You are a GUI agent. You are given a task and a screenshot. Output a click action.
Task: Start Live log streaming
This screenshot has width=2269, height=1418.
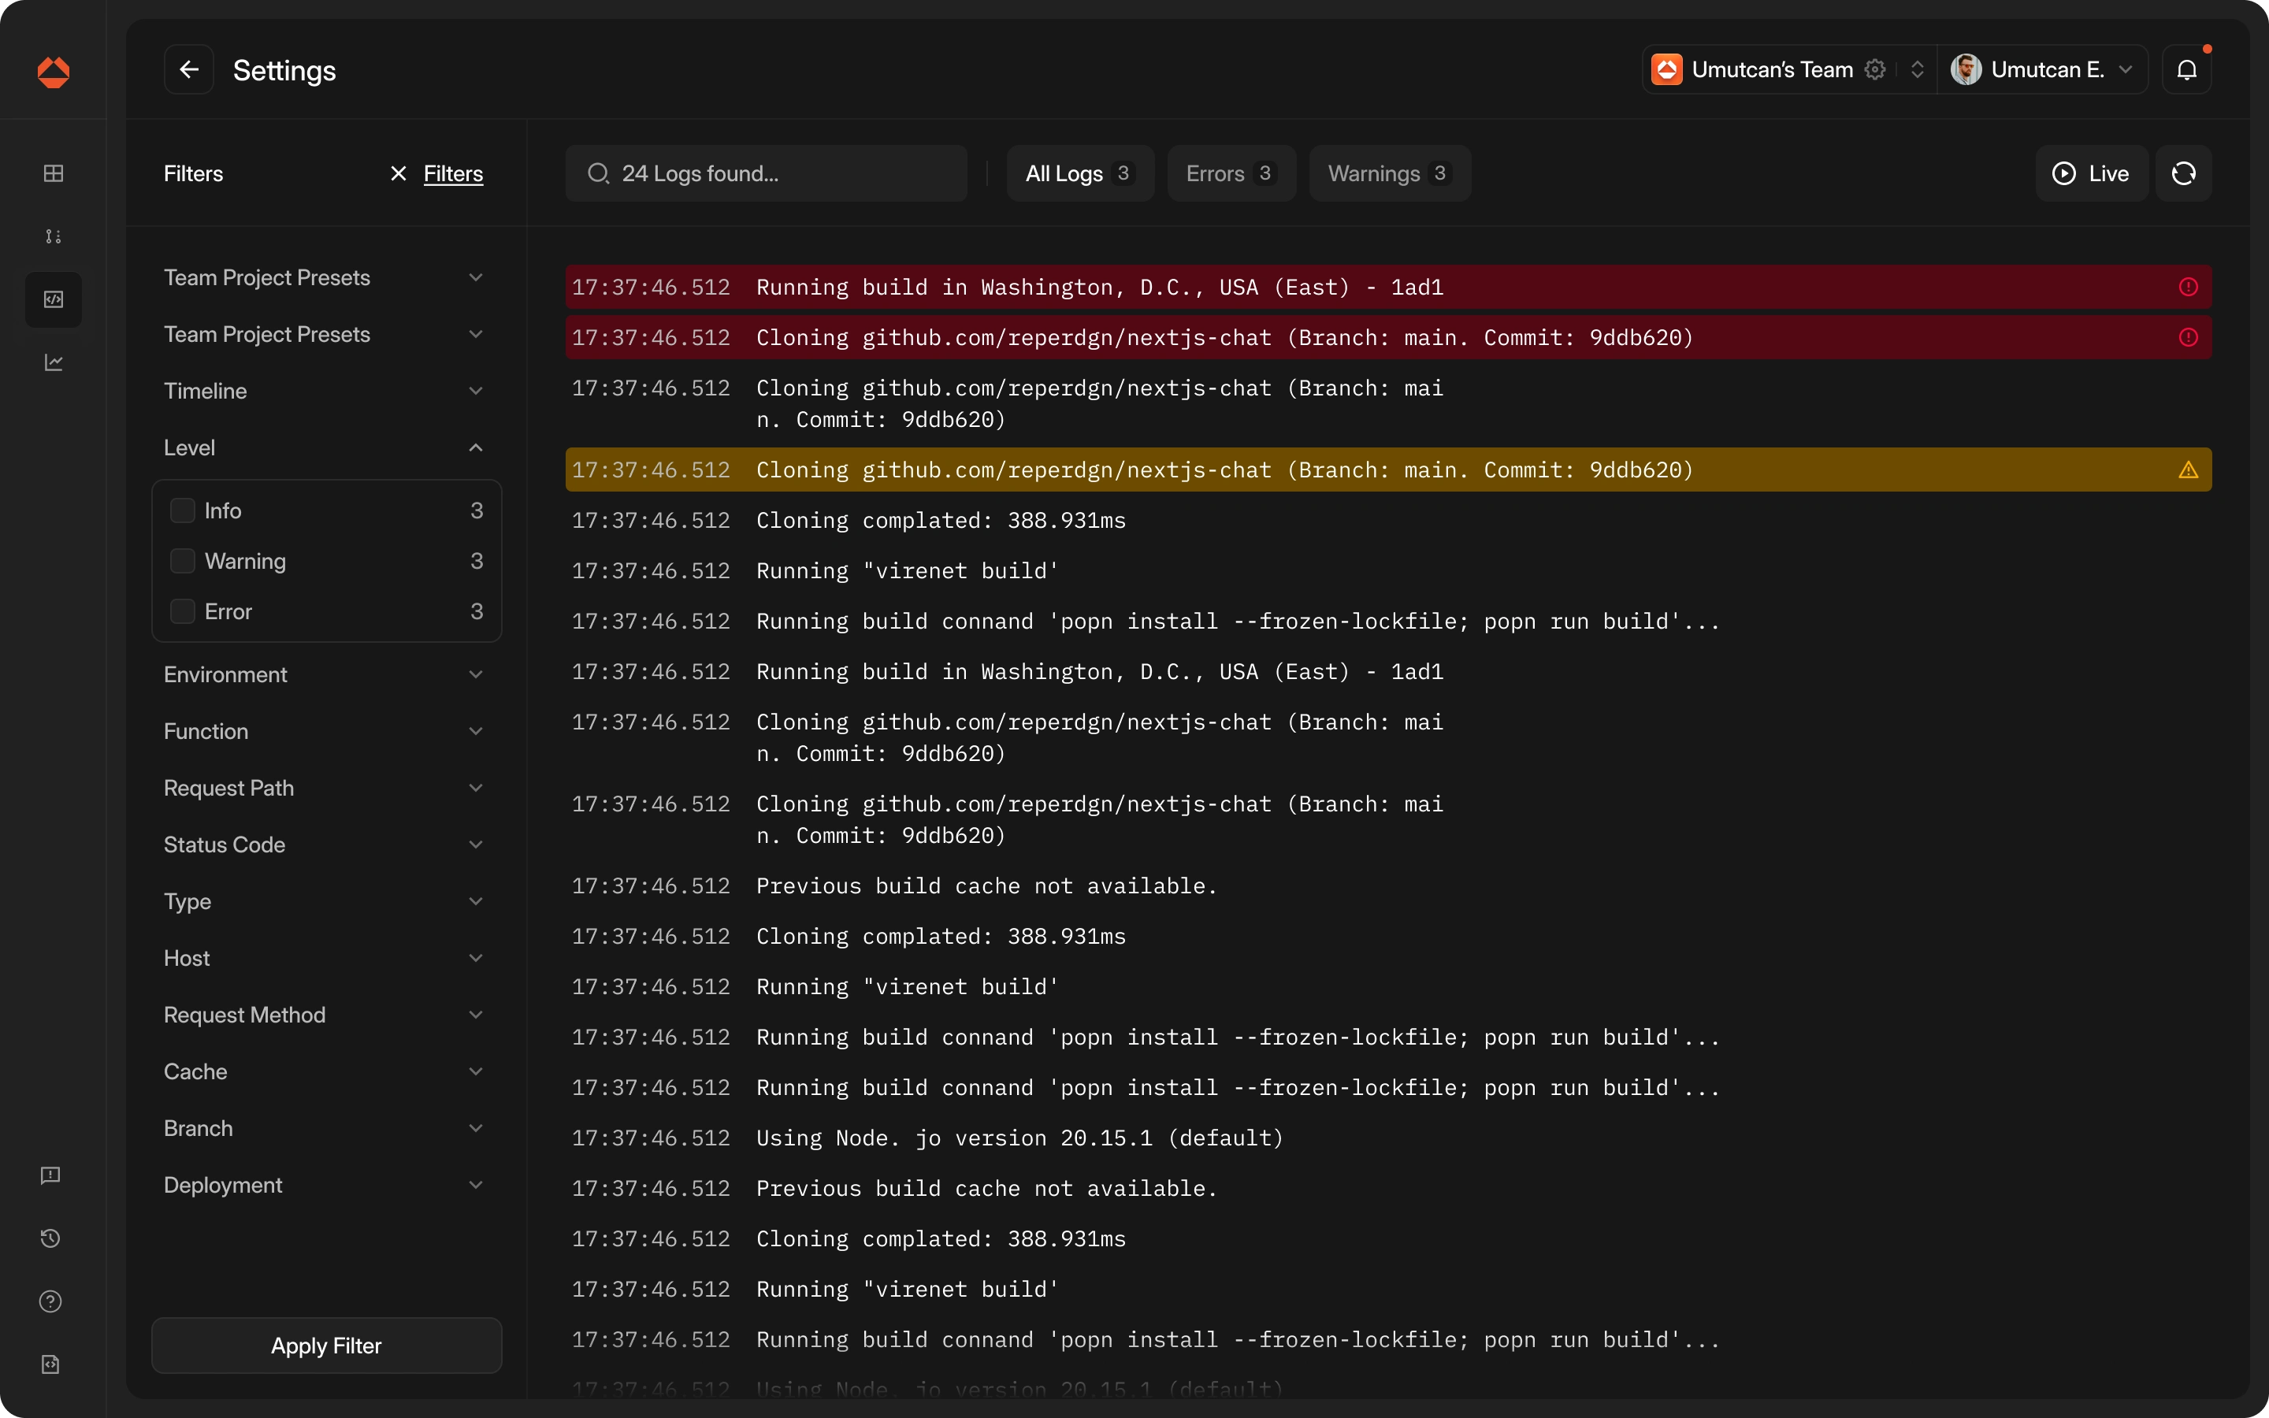[x=2091, y=173]
